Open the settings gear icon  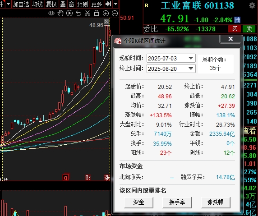(252, 5)
